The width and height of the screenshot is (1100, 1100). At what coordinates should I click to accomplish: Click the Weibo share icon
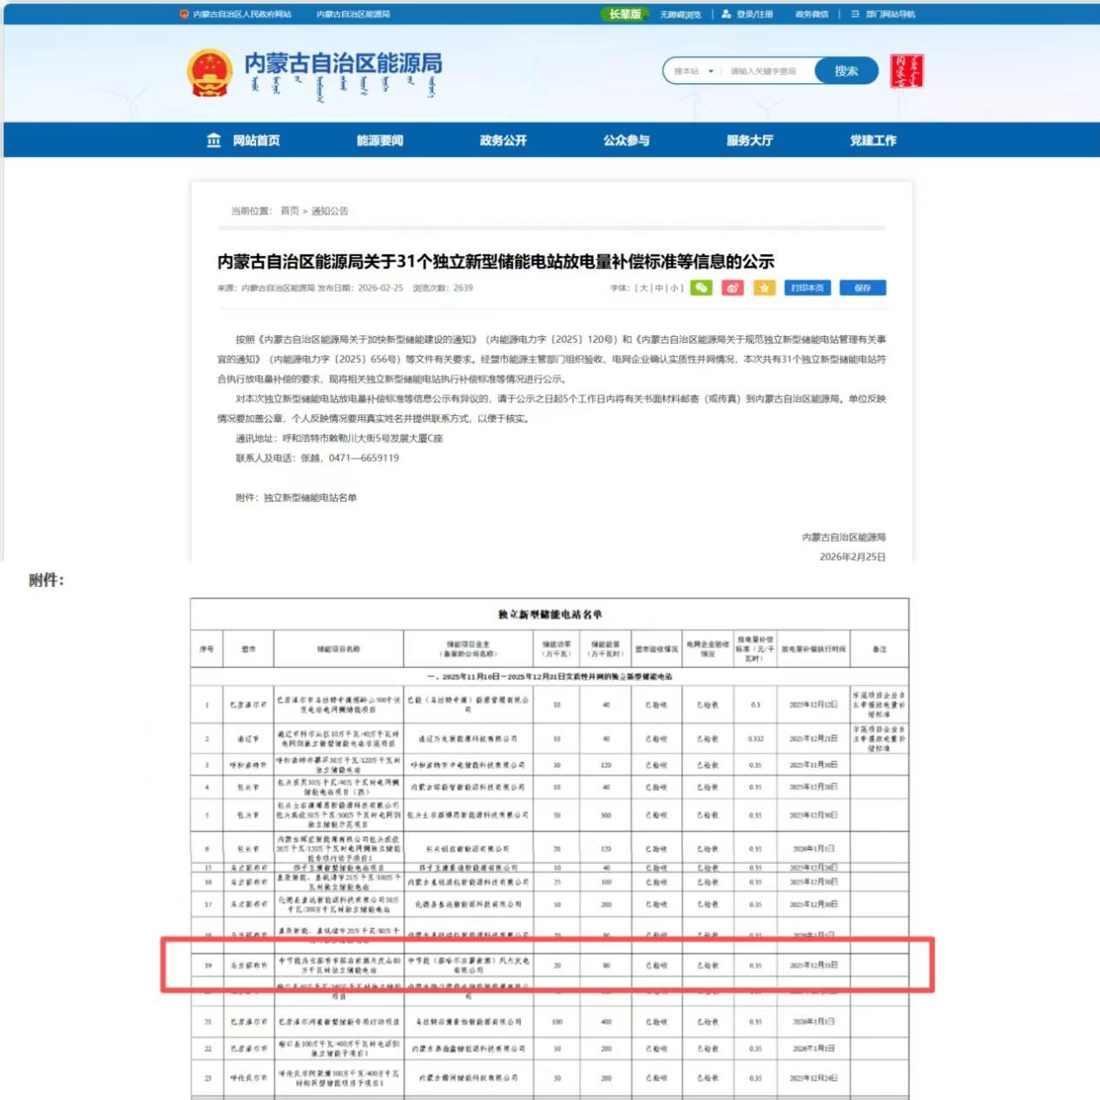[x=733, y=288]
